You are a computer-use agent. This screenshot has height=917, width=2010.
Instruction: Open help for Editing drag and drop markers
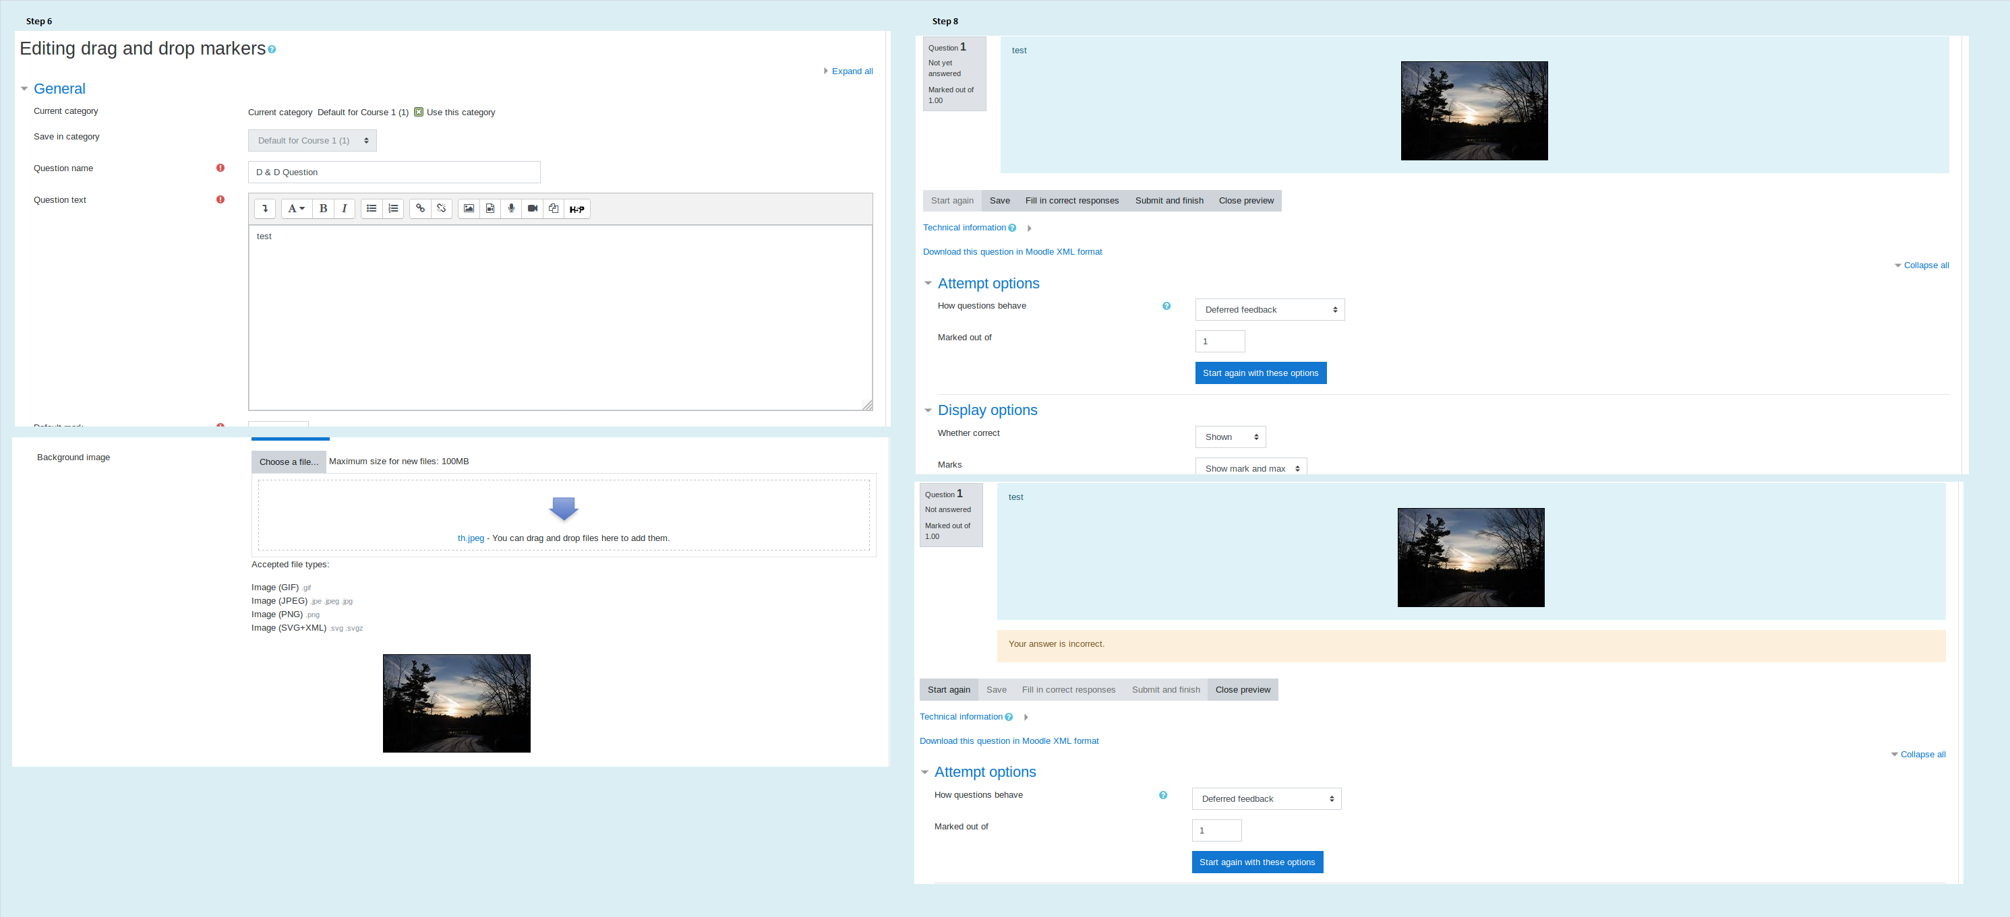(x=272, y=49)
